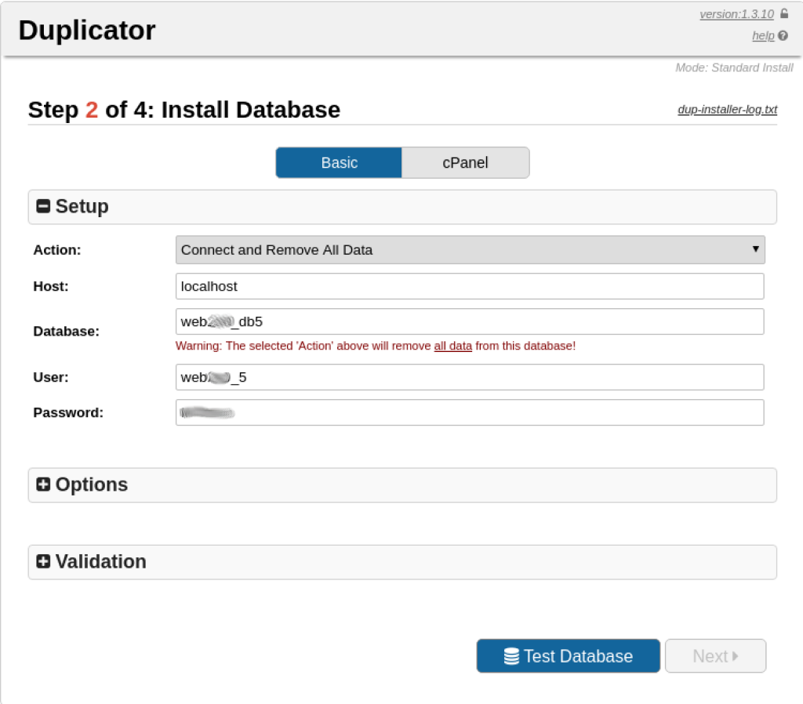The height and width of the screenshot is (704, 803).
Task: Click the help question mark icon
Action: pos(783,36)
